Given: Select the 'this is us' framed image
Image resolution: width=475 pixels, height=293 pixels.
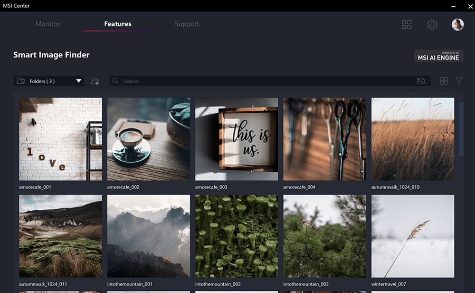Looking at the screenshot, I should pos(236,139).
